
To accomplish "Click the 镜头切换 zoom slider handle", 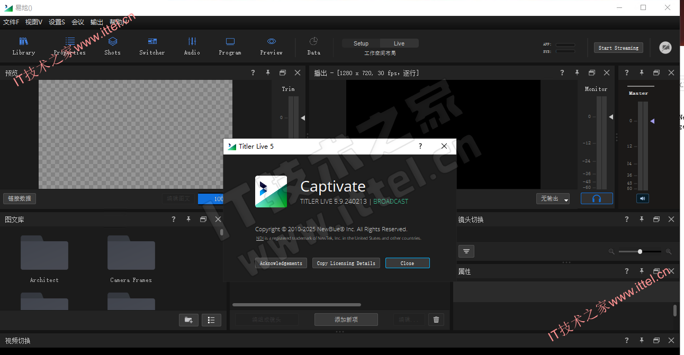I will [640, 251].
